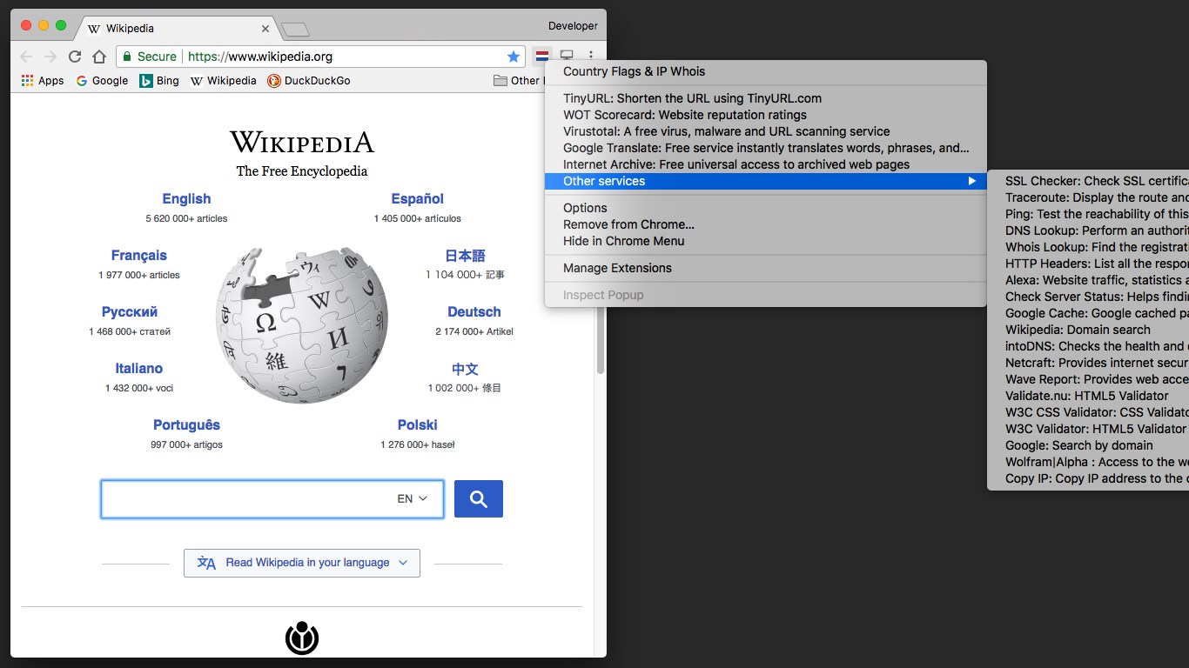Select W3C CSS Validator entry
Screen dimensions: 1189x668
pyautogui.click(x=1088, y=412)
